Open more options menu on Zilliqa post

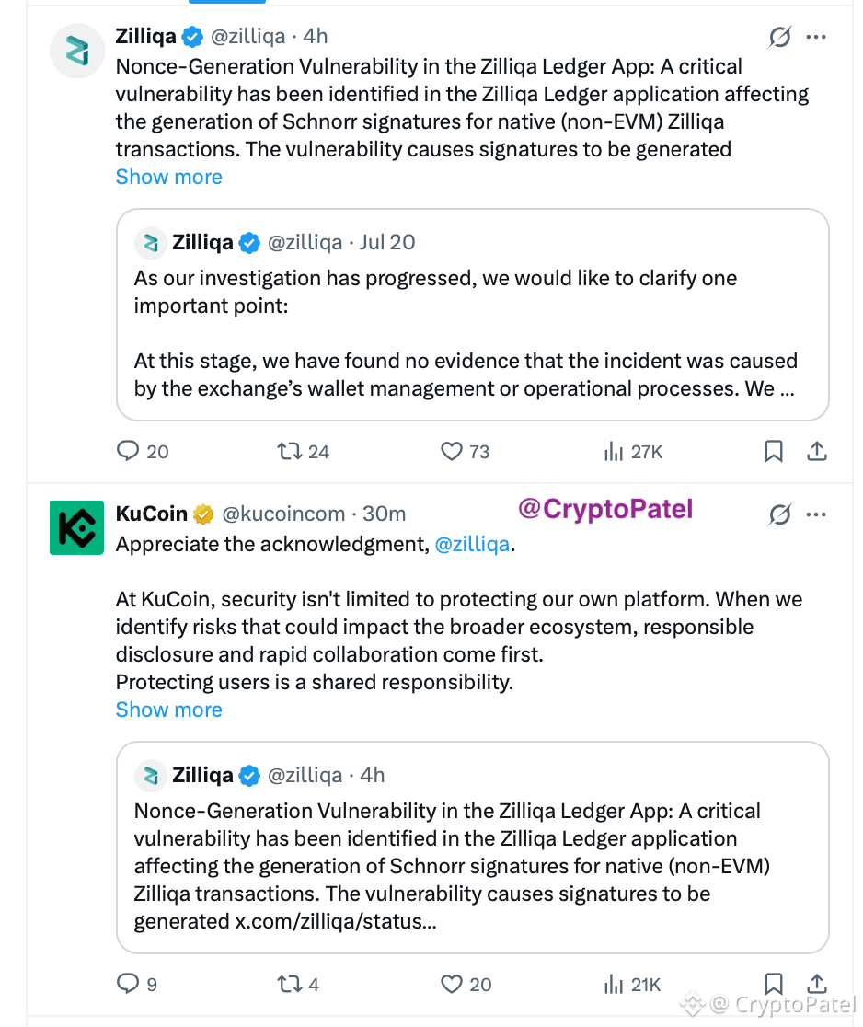point(816,37)
